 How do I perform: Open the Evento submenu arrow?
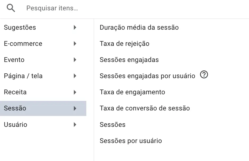pyautogui.click(x=75, y=60)
